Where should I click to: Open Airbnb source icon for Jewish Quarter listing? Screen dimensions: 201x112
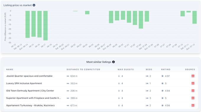coord(193,76)
